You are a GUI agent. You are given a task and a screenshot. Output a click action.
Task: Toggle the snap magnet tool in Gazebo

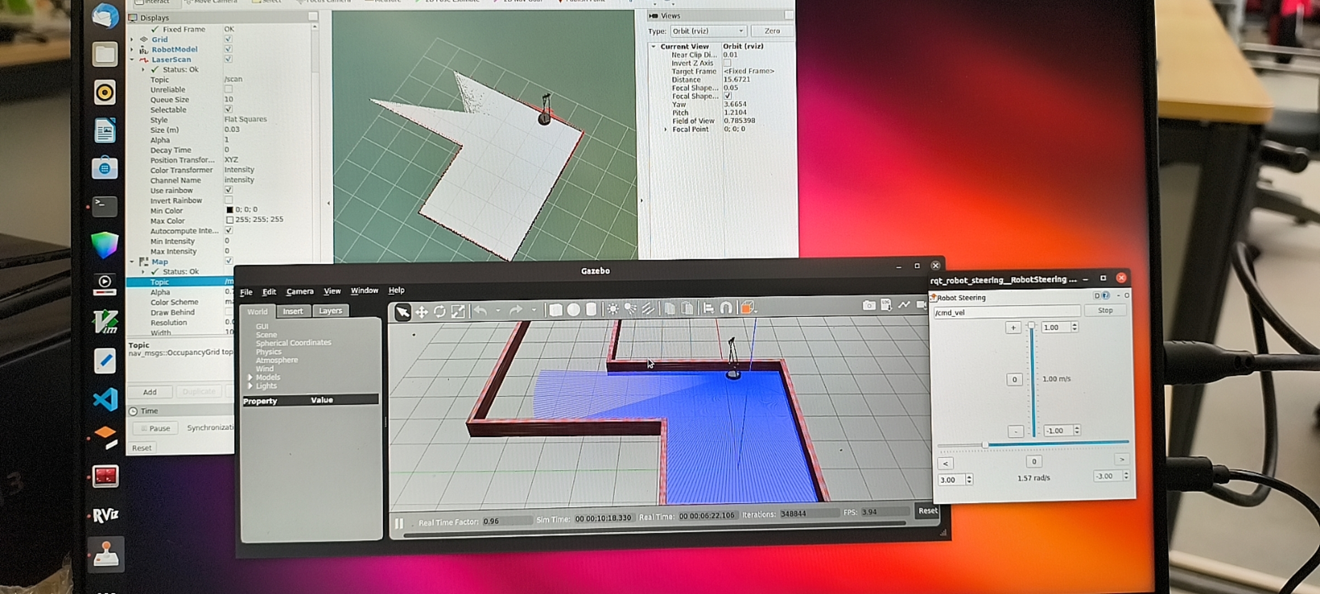(726, 308)
